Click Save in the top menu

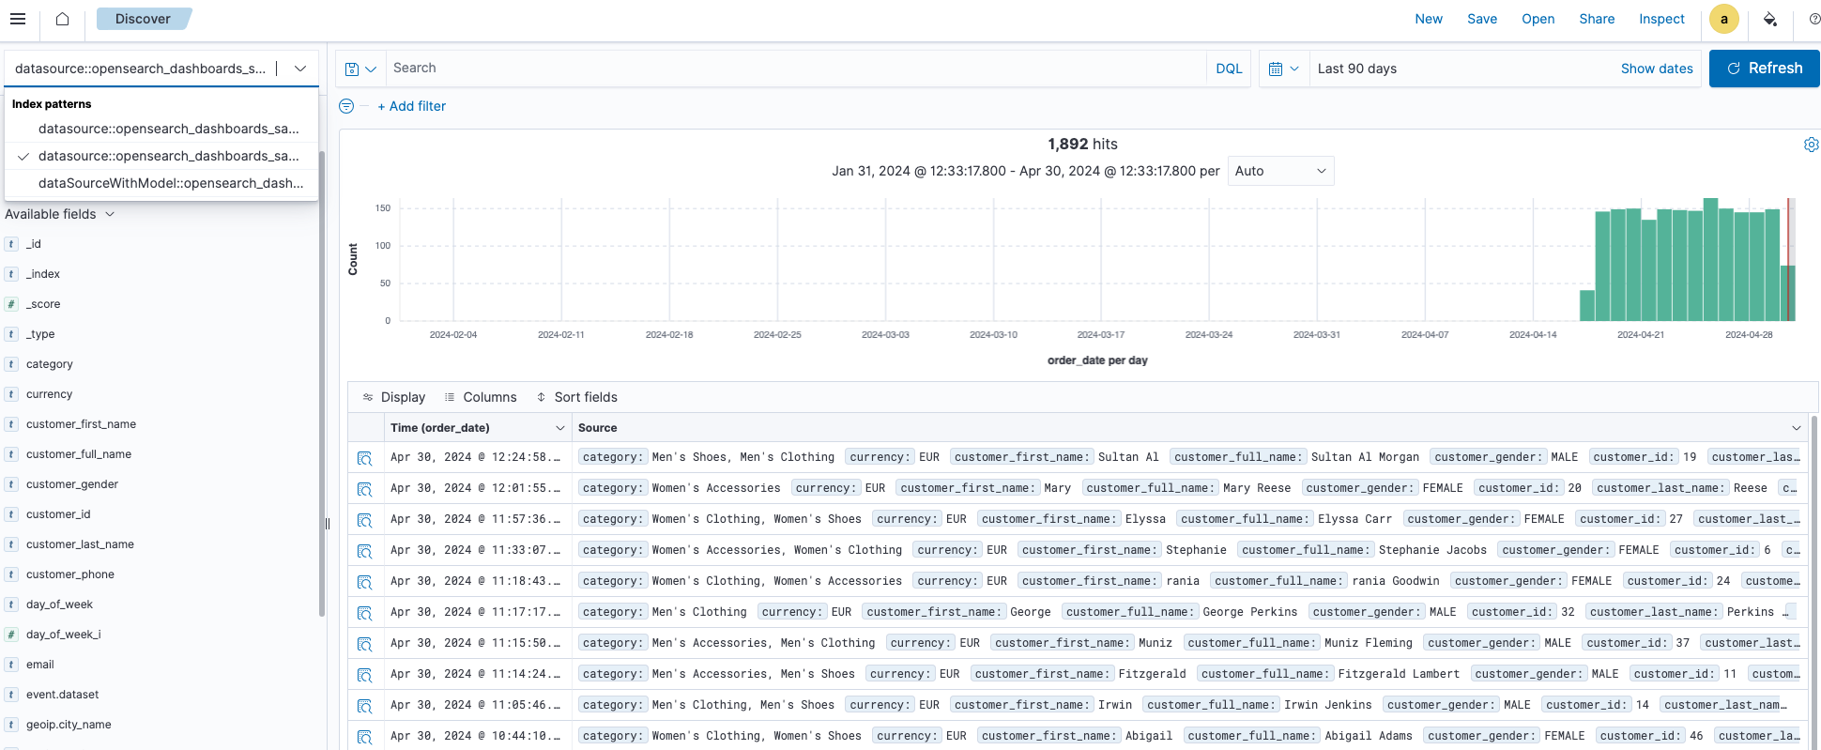click(1482, 19)
